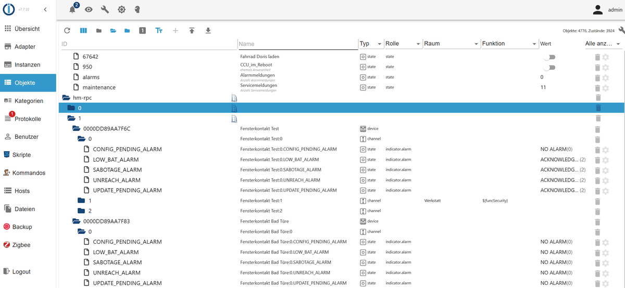The width and height of the screenshot is (625, 288).
Task: Click the level 1 depth icon
Action: (142, 31)
